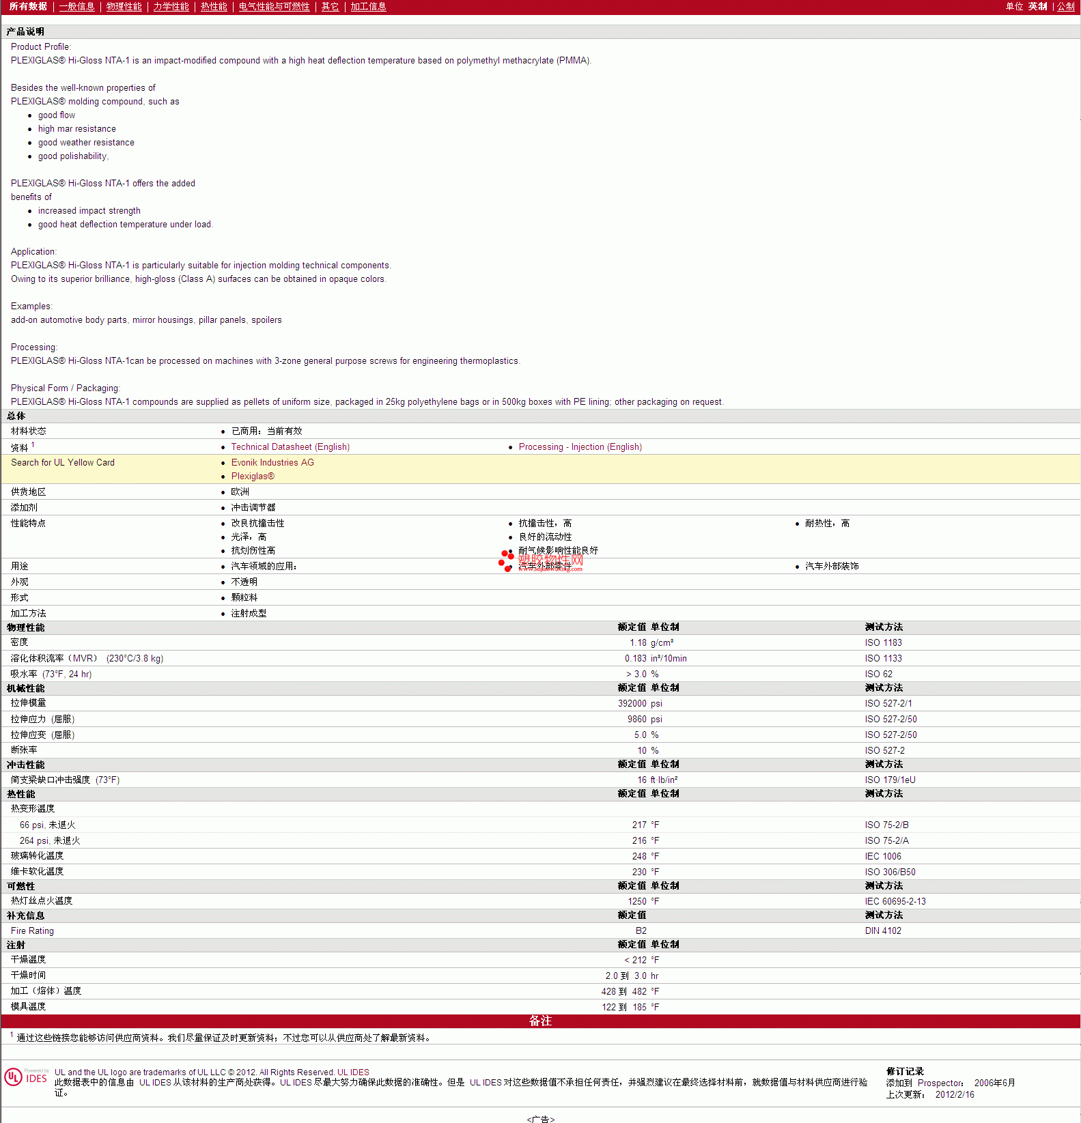1081x1123 pixels.
Task: Click the 供货地区 row label
Action: tap(29, 492)
